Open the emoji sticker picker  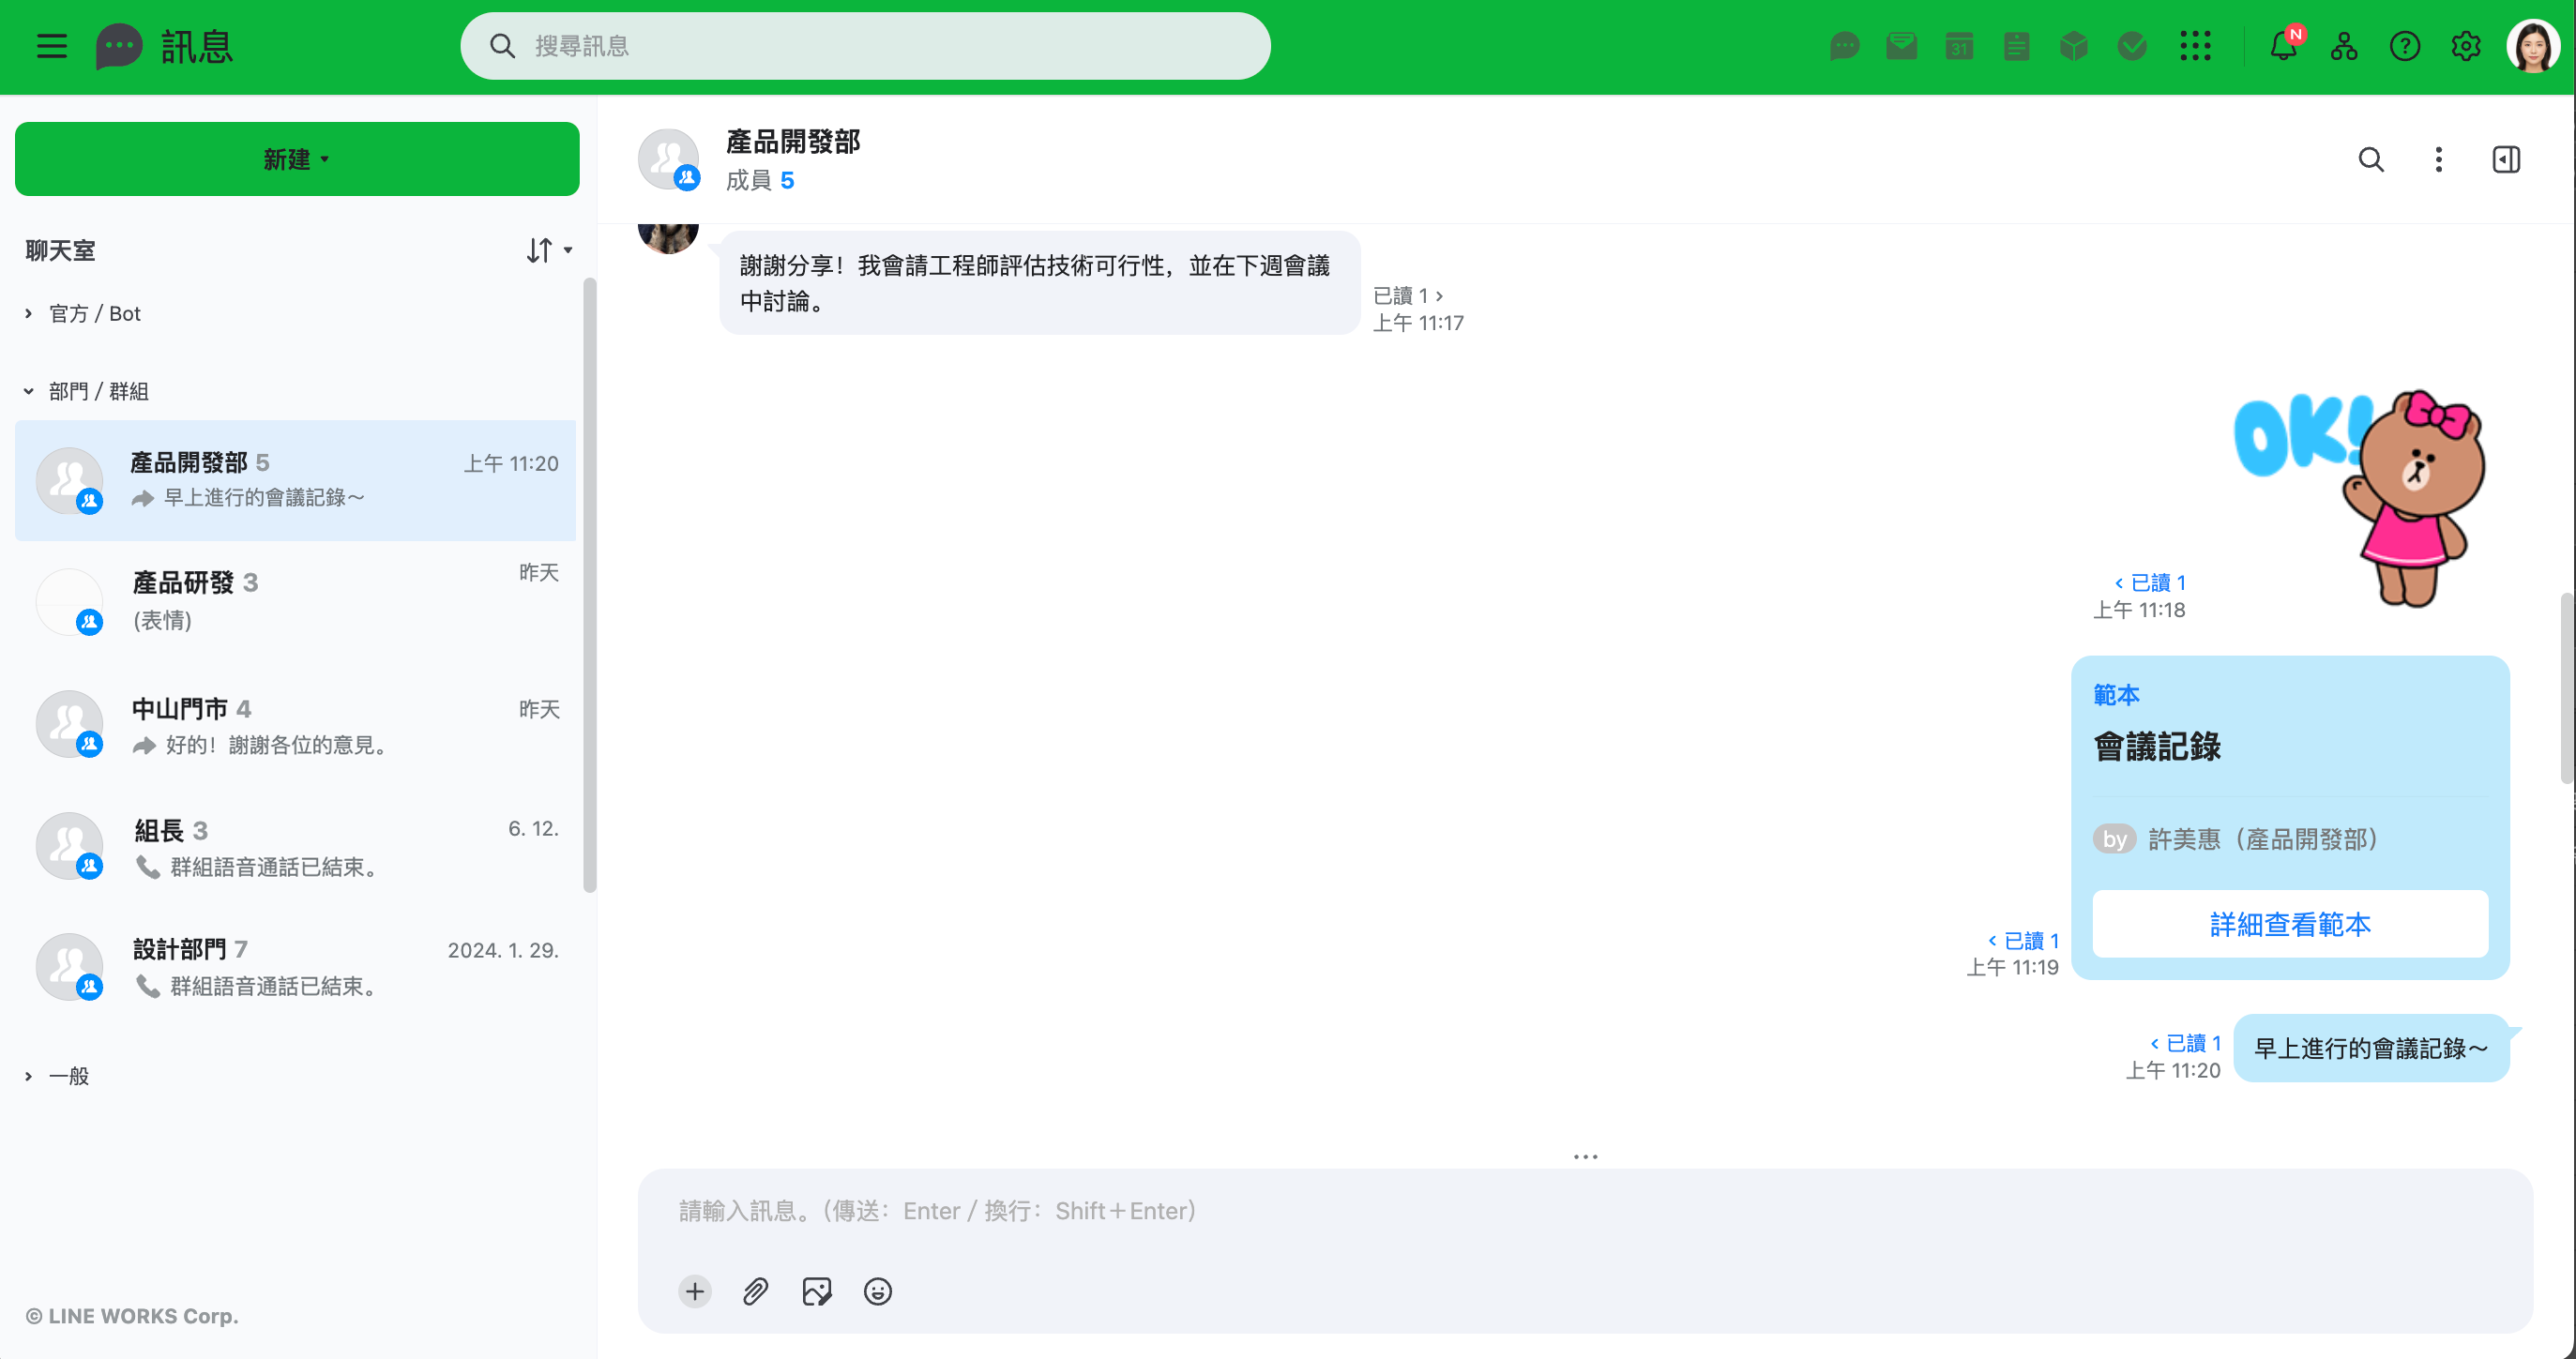click(877, 1291)
